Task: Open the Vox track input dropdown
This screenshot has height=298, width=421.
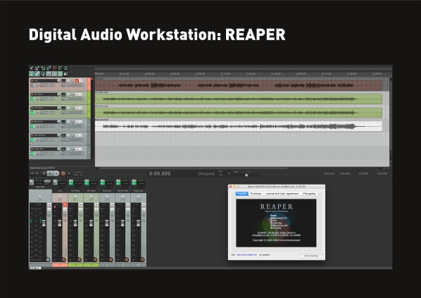Action: point(73,85)
